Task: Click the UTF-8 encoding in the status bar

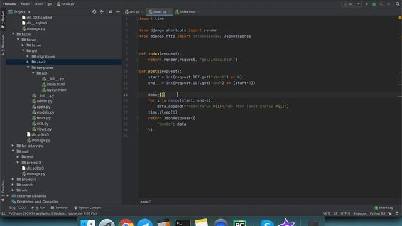Action: click(345, 213)
